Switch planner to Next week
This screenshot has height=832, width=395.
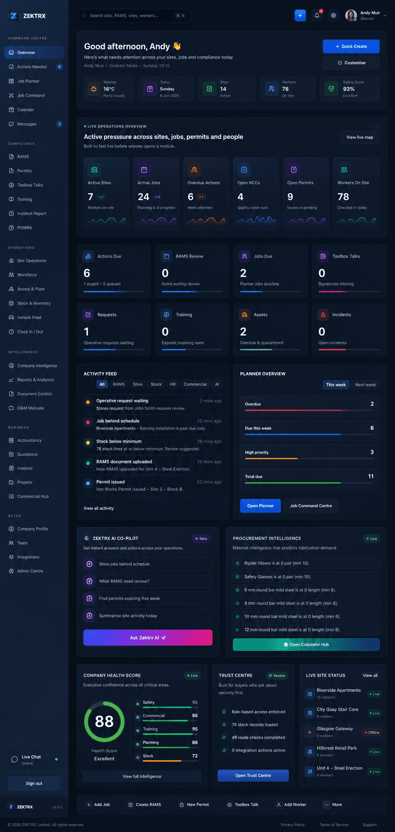(365, 385)
